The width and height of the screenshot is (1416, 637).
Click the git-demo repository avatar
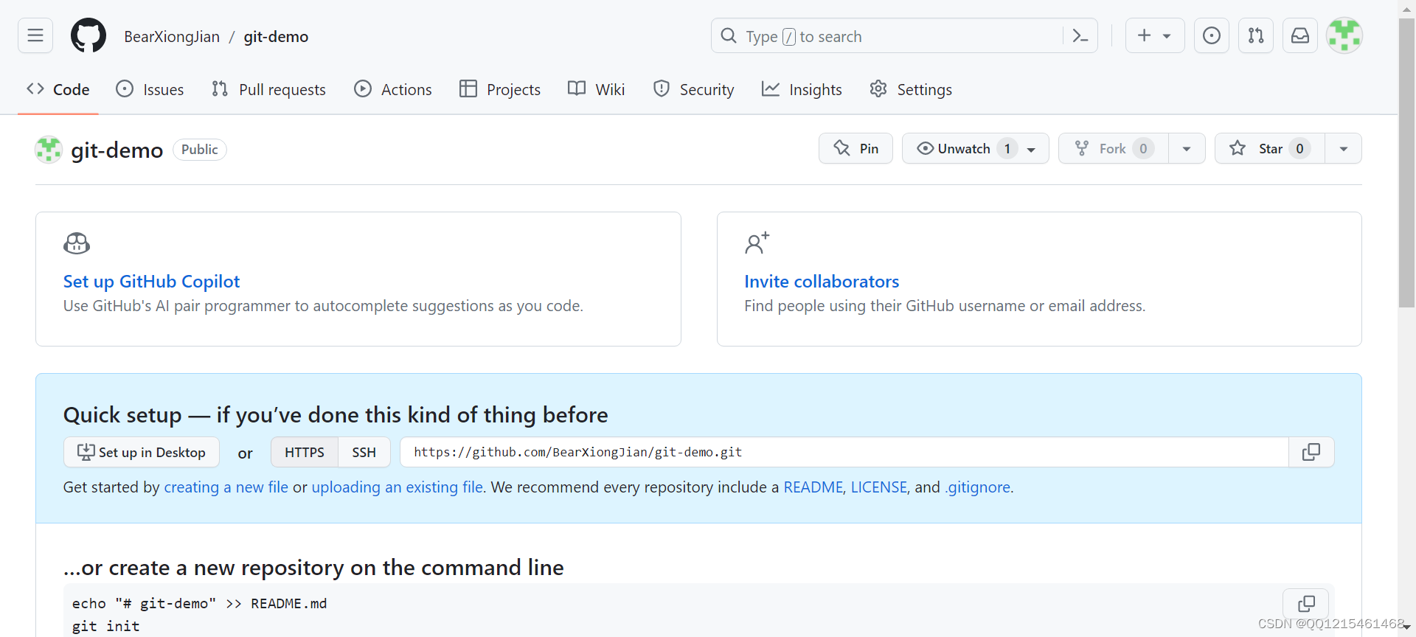coord(49,150)
